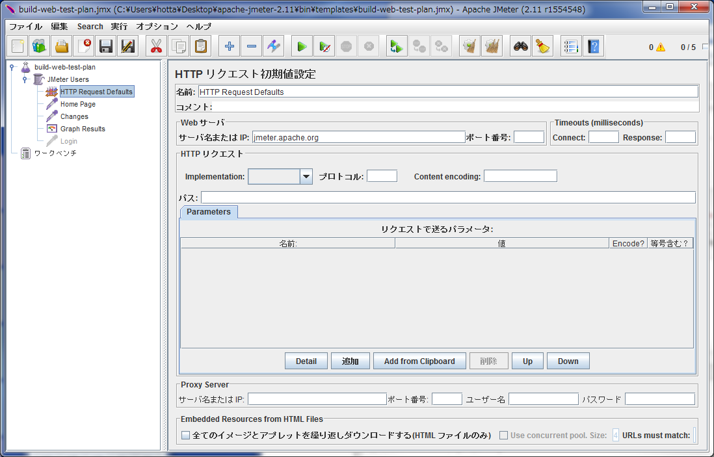Image resolution: width=714 pixels, height=457 pixels.
Task: Select Changes sampler in tree
Action: (74, 116)
